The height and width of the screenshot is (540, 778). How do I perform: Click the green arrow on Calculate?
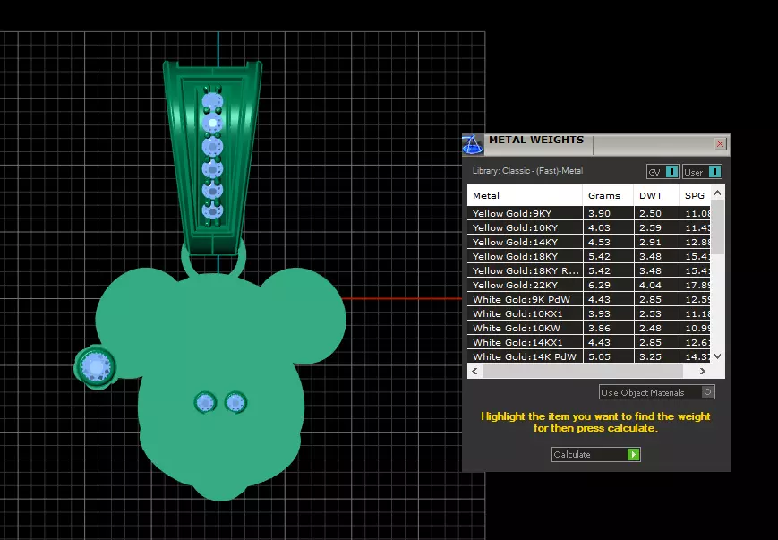(x=633, y=454)
